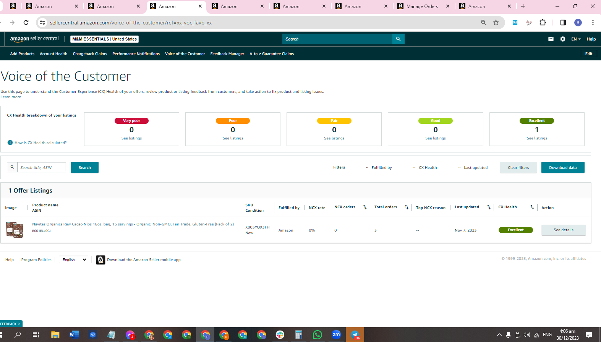Image resolution: width=601 pixels, height=342 pixels.
Task: Click the teal Search button
Action: pyautogui.click(x=85, y=167)
